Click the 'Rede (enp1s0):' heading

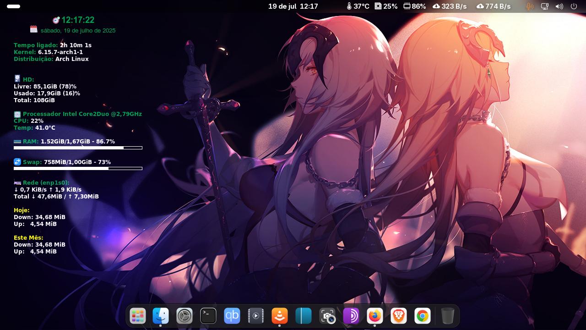[x=46, y=183]
